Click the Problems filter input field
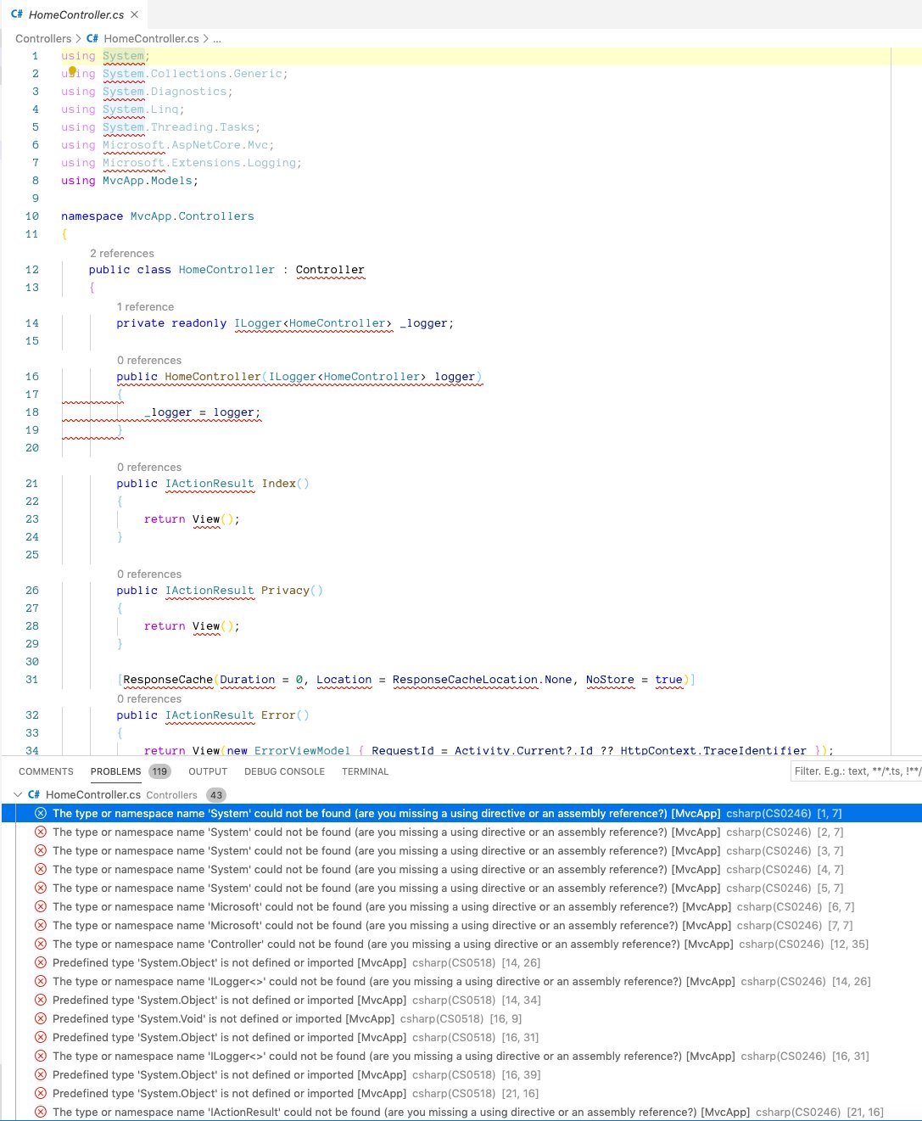922x1121 pixels. [857, 771]
